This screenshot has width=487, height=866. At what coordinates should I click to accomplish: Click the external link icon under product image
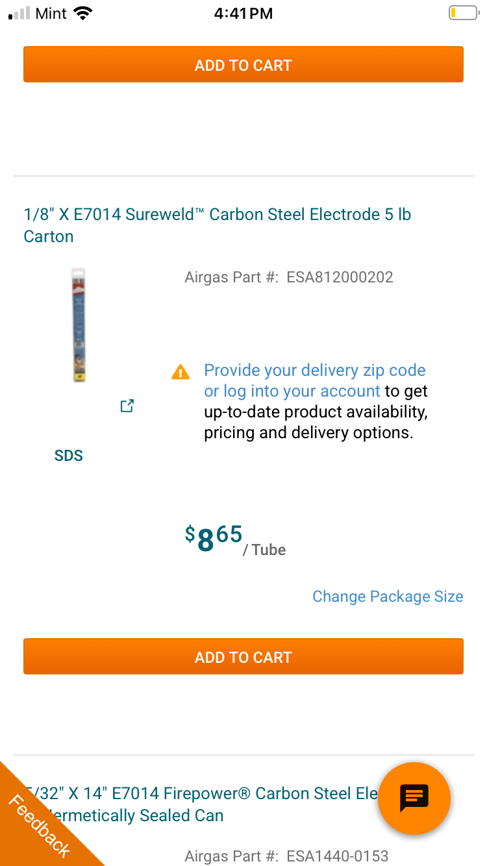(x=127, y=406)
